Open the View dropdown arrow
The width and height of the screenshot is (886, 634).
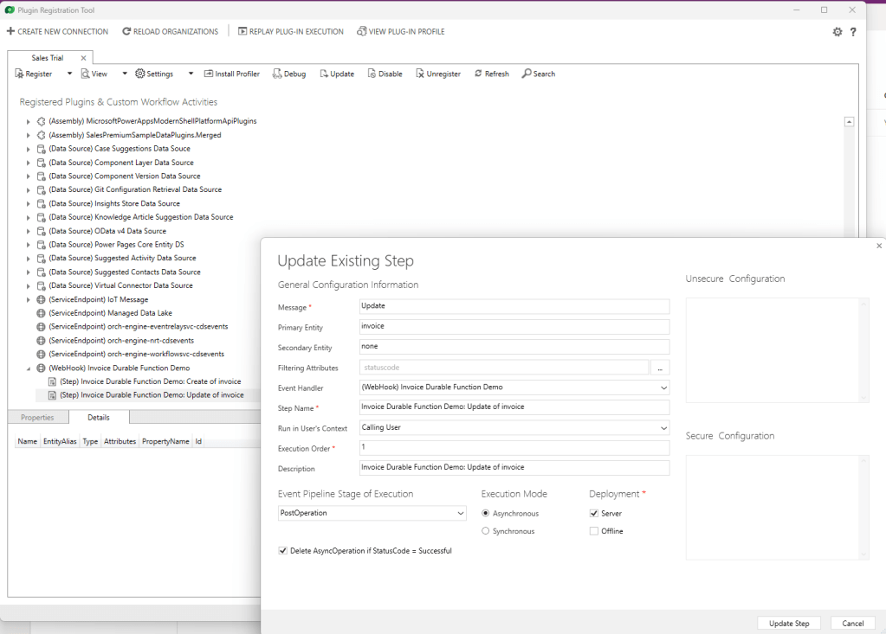click(x=125, y=74)
